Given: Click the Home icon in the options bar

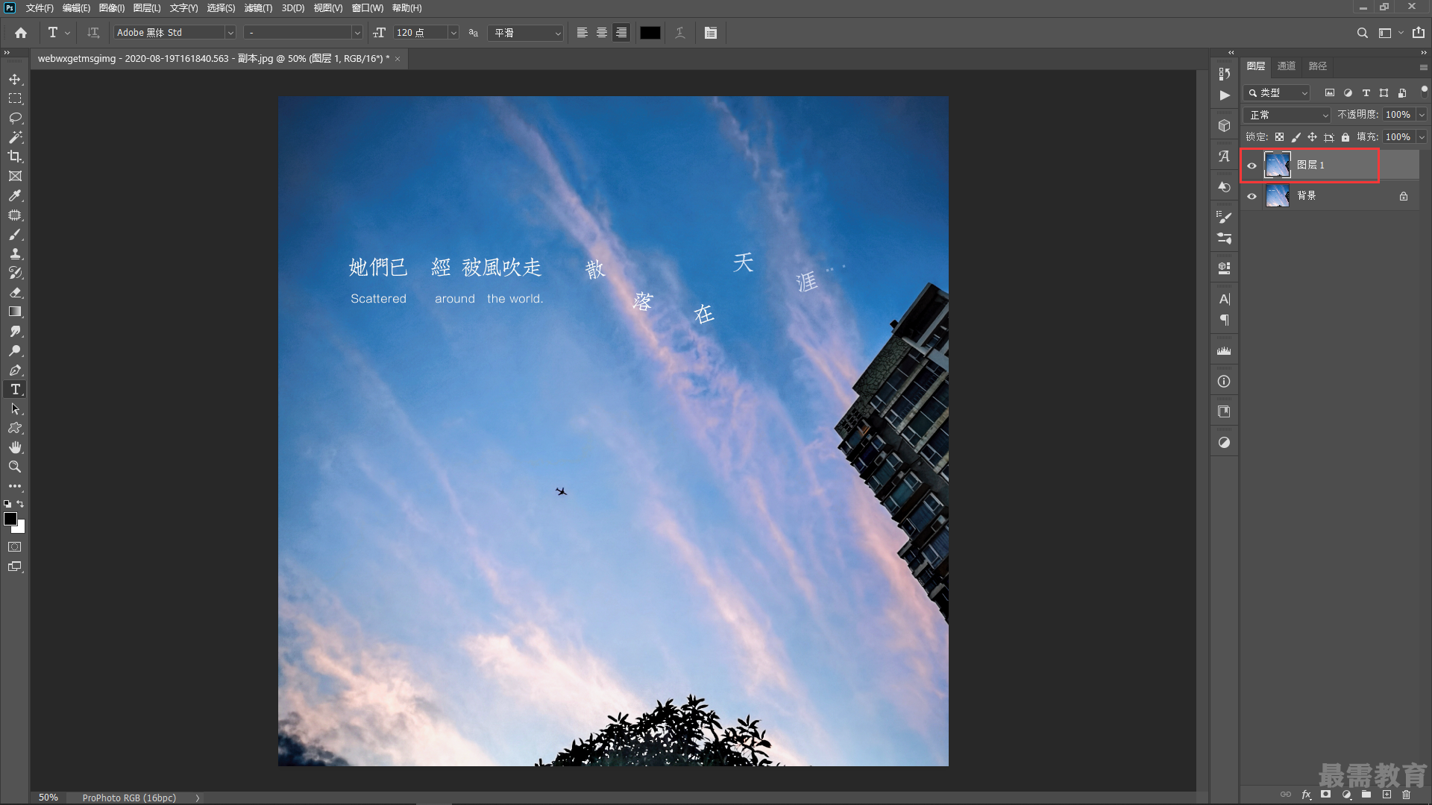Looking at the screenshot, I should (x=21, y=33).
